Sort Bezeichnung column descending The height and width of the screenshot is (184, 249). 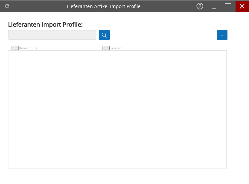[x=17, y=48]
